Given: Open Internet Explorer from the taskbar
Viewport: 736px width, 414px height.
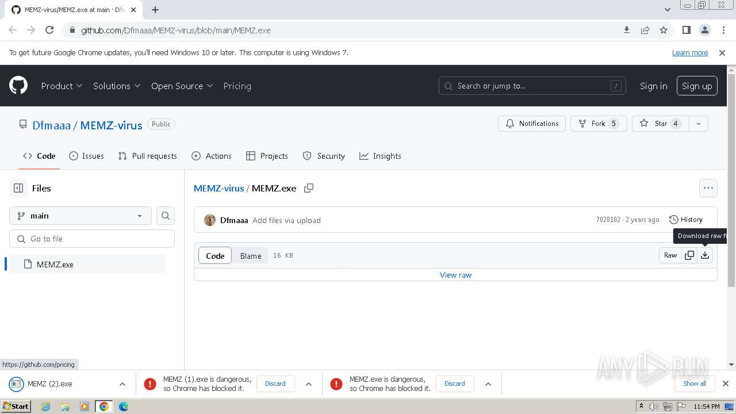Looking at the screenshot, I should point(46,407).
